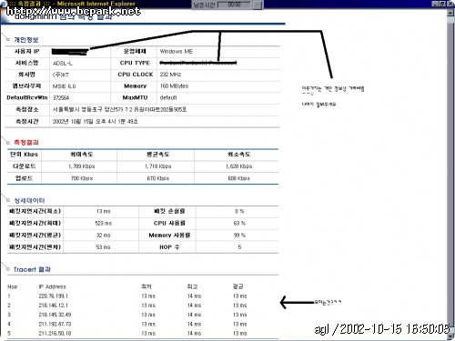Click the 372564 DefaultRcvWin value

61,98
